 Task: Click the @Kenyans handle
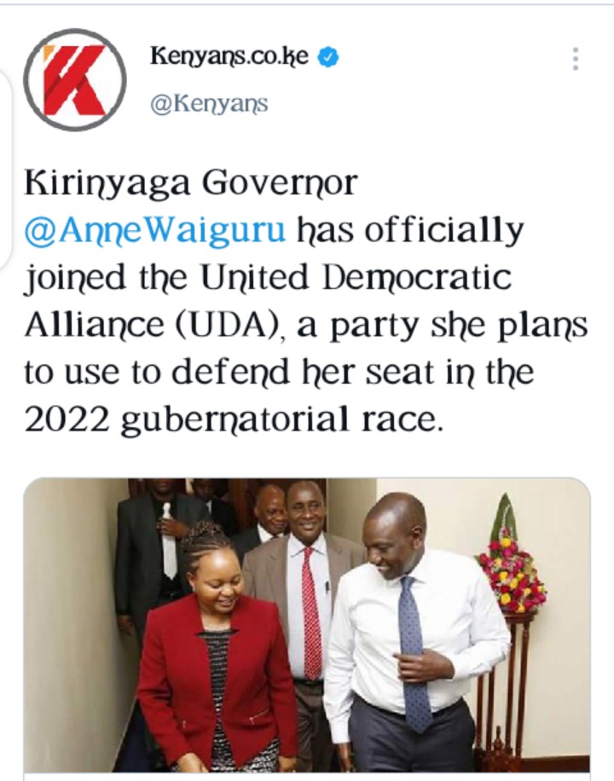click(209, 104)
